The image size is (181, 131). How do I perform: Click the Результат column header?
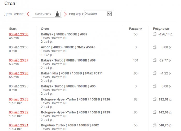click(161, 29)
